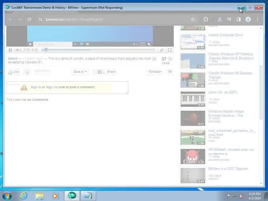This screenshot has width=268, height=201.
Task: Mute the video volume icon
Action: pos(18,50)
